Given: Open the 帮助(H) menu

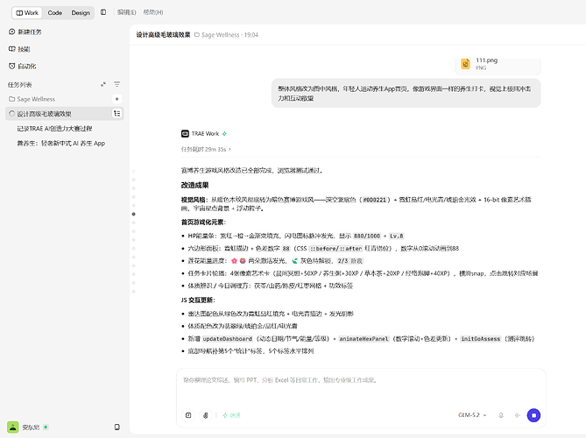Looking at the screenshot, I should click(153, 12).
